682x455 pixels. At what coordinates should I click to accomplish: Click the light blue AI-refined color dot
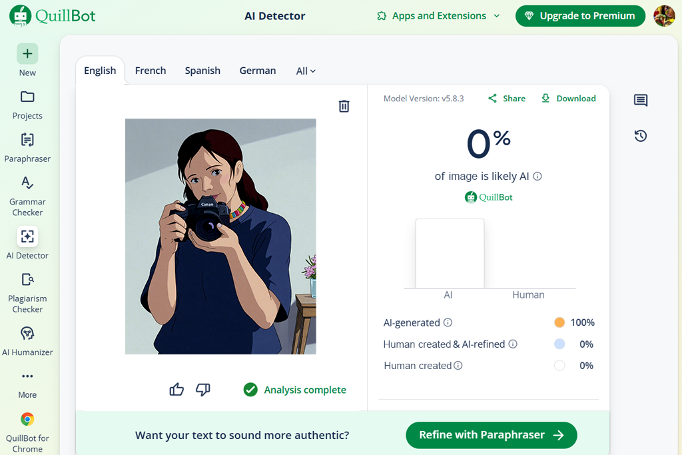[559, 344]
